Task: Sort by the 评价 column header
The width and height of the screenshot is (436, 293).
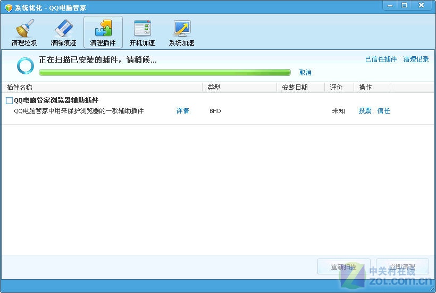Action: 339,88
